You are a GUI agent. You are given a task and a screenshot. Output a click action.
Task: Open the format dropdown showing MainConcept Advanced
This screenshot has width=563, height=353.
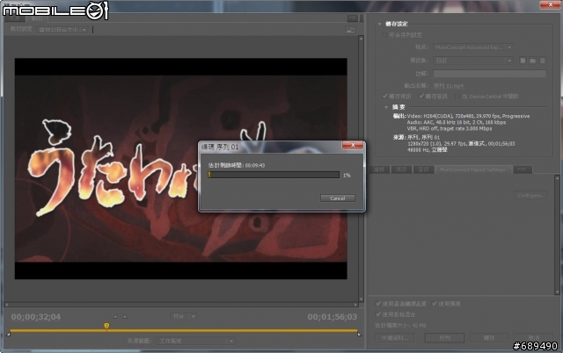pyautogui.click(x=473, y=47)
